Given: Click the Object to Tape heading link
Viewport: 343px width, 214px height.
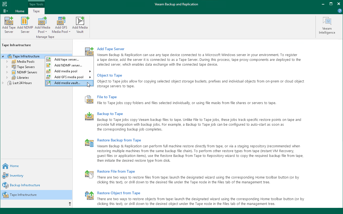Looking at the screenshot, I should point(110,75).
